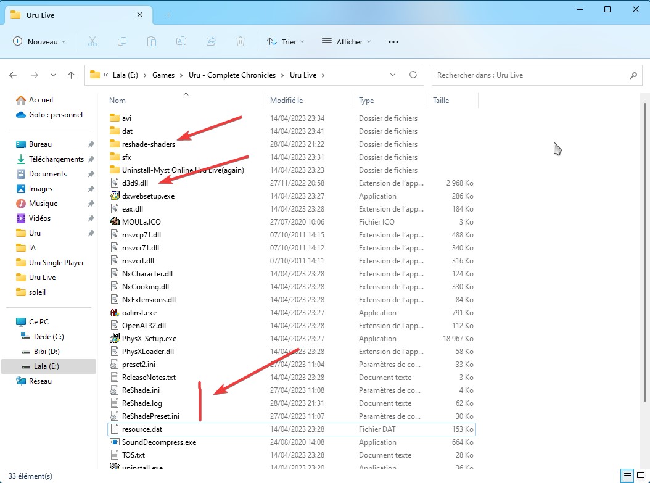Click the Refresh button beside address bar

pos(413,75)
